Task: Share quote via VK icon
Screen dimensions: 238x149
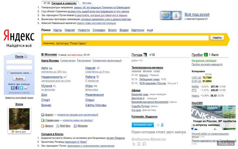Action: click(x=139, y=144)
